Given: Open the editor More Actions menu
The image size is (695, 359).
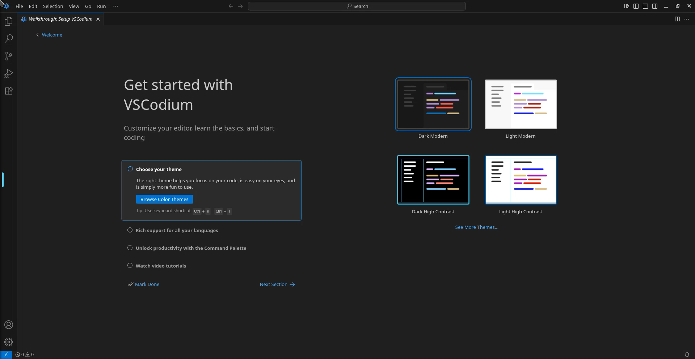Looking at the screenshot, I should pos(687,19).
